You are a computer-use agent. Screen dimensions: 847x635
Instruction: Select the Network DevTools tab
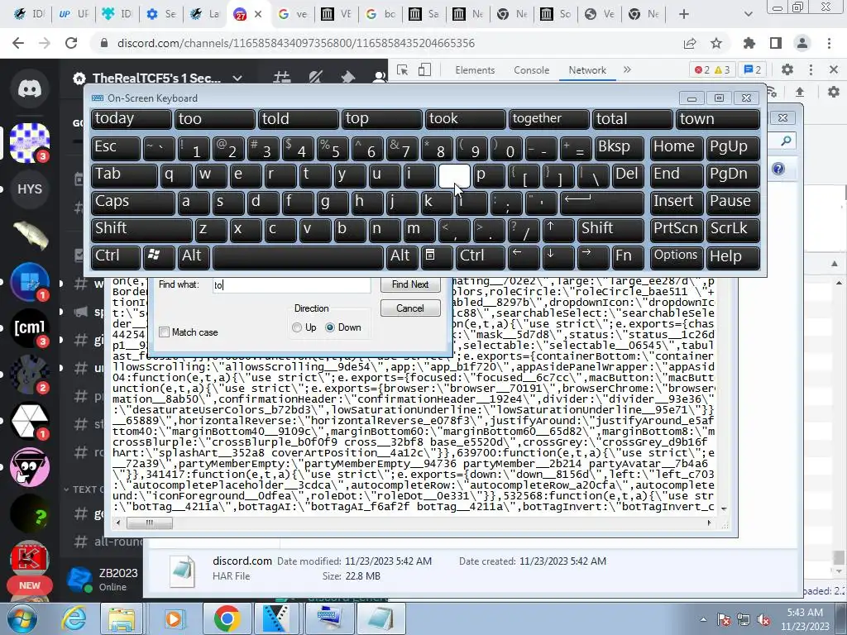pyautogui.click(x=587, y=70)
